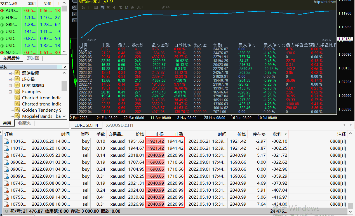Click the 获利 column sort arrow
Image resolution: width=355 pixels, height=216 pixels.
point(286,134)
